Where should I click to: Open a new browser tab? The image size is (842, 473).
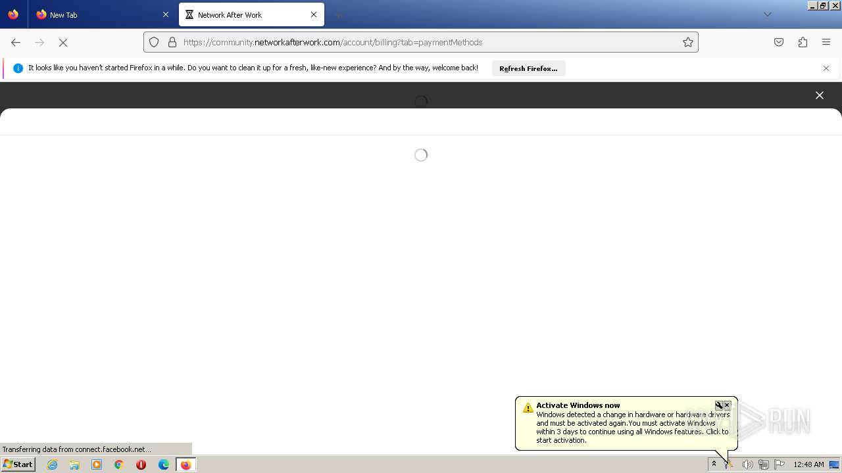click(338, 14)
